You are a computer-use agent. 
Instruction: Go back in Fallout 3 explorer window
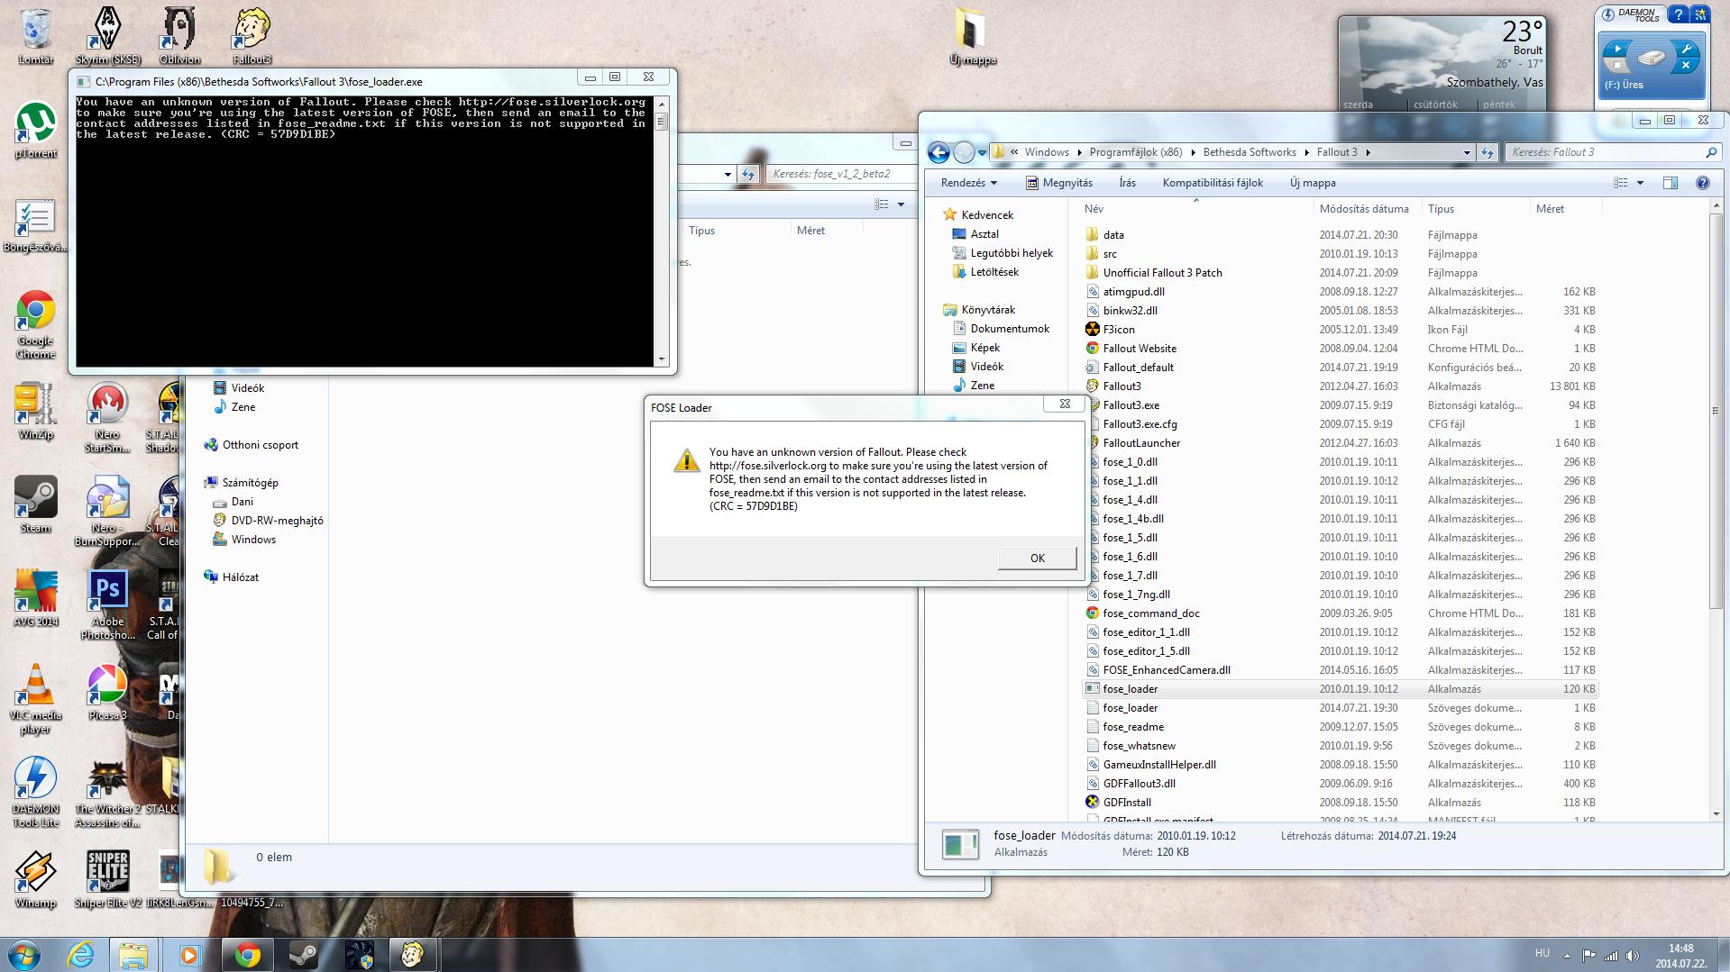(x=938, y=152)
